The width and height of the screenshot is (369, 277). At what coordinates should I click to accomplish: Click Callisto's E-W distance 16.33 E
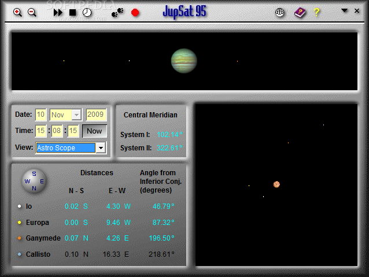coord(116,254)
